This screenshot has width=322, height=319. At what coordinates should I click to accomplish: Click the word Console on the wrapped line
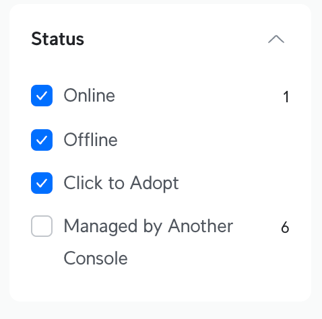click(x=96, y=258)
